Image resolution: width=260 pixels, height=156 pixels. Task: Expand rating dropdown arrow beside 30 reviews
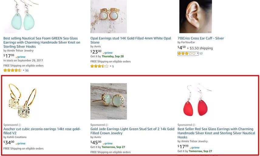coord(23,70)
